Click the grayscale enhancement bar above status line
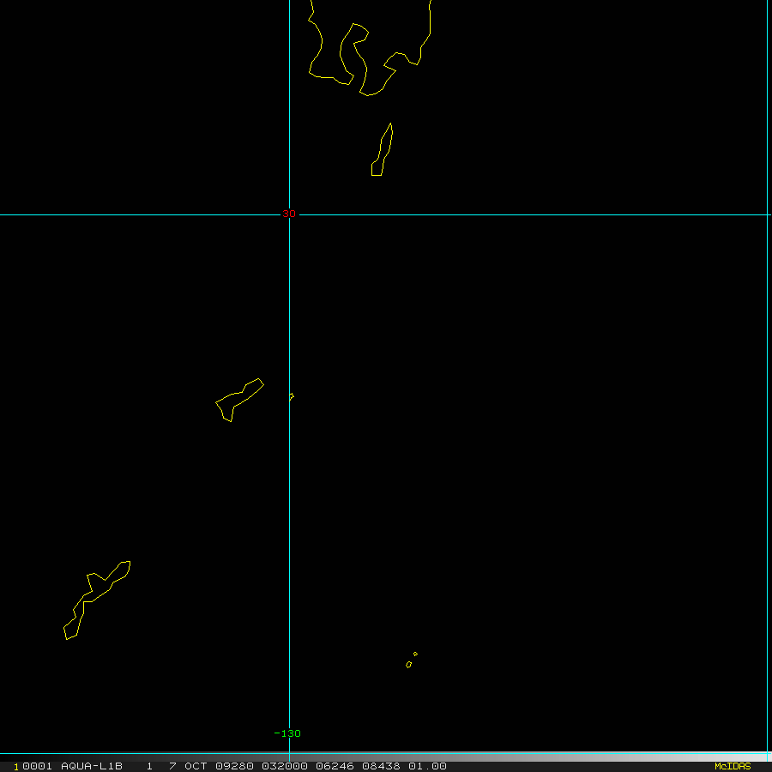The height and width of the screenshot is (772, 772). pyautogui.click(x=386, y=756)
